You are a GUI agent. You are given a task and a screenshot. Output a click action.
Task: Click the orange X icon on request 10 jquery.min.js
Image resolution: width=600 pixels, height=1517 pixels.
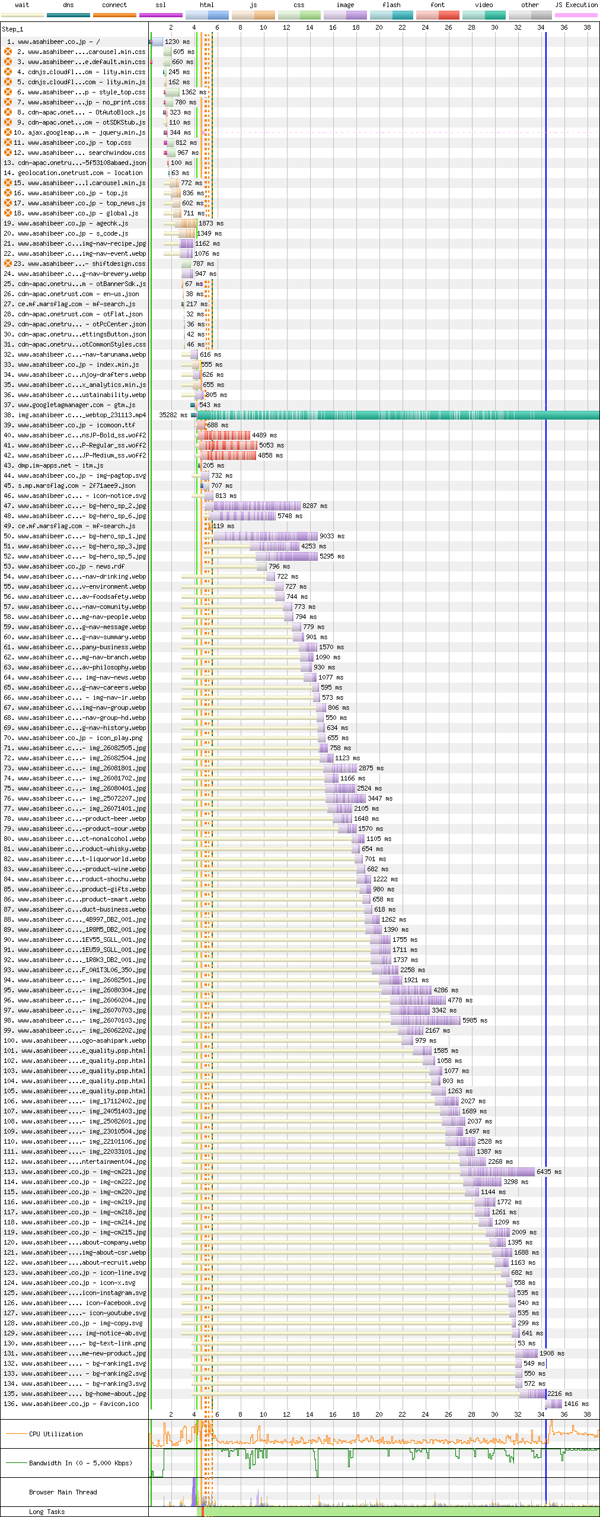[8, 132]
